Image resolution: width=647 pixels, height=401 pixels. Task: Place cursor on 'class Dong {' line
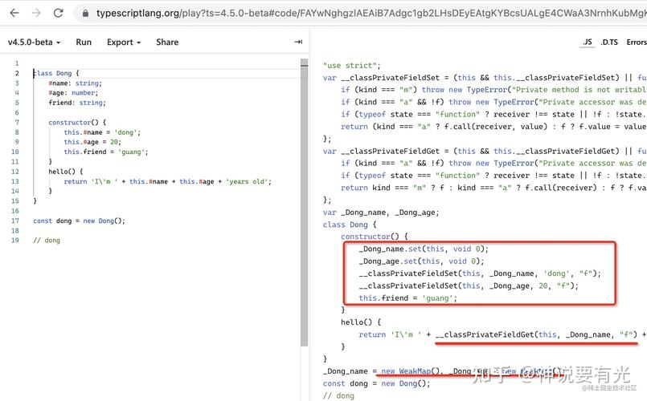55,73
